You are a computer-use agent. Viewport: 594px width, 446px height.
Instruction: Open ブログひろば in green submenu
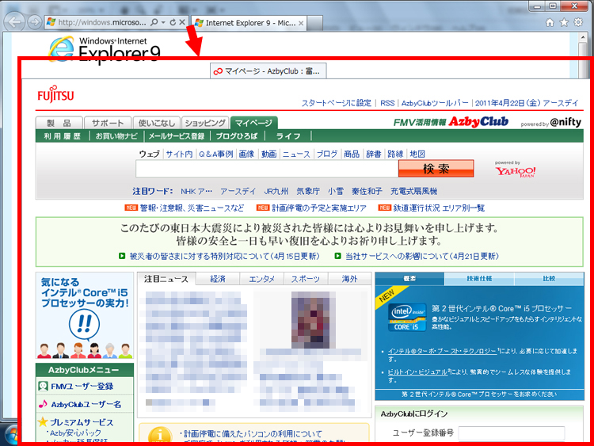(x=236, y=136)
